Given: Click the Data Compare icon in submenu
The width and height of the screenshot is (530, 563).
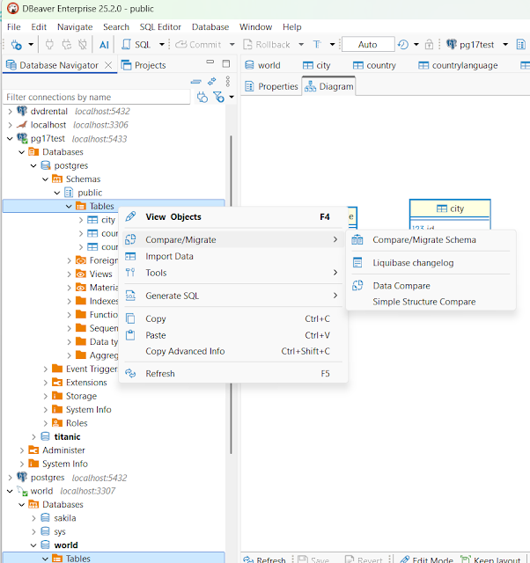Looking at the screenshot, I should [357, 285].
